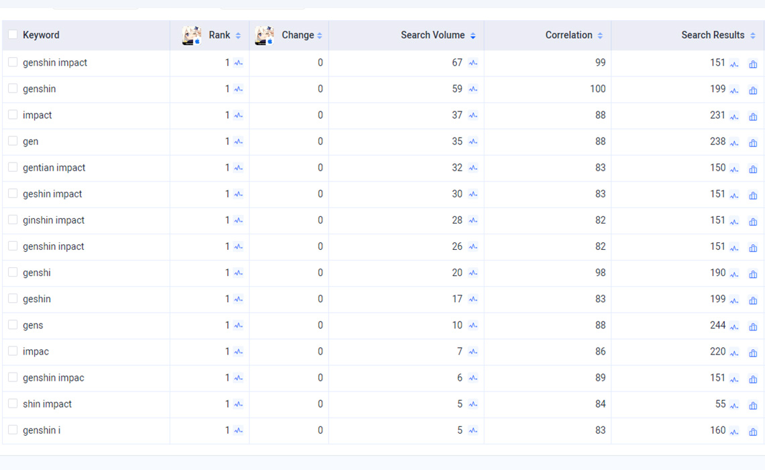Image resolution: width=765 pixels, height=470 pixels.
Task: Show search volume trend for genshin impac
Action: tap(473, 378)
